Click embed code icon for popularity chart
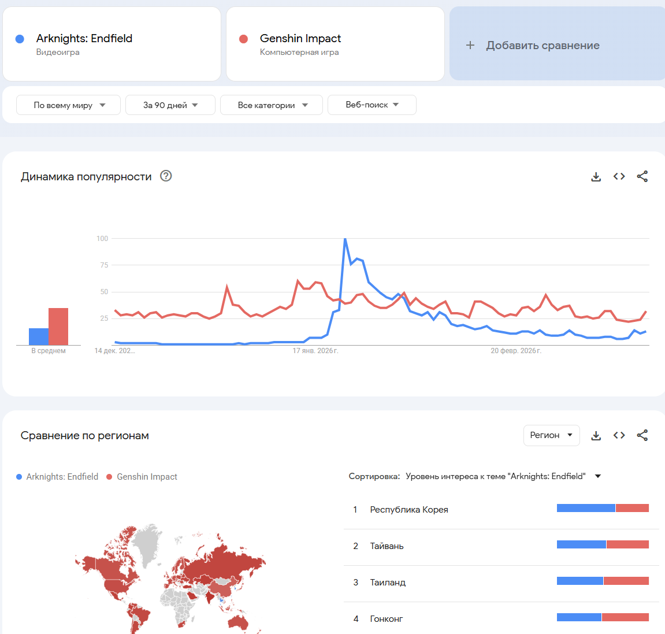Viewport: 665px width, 634px height. (x=619, y=177)
